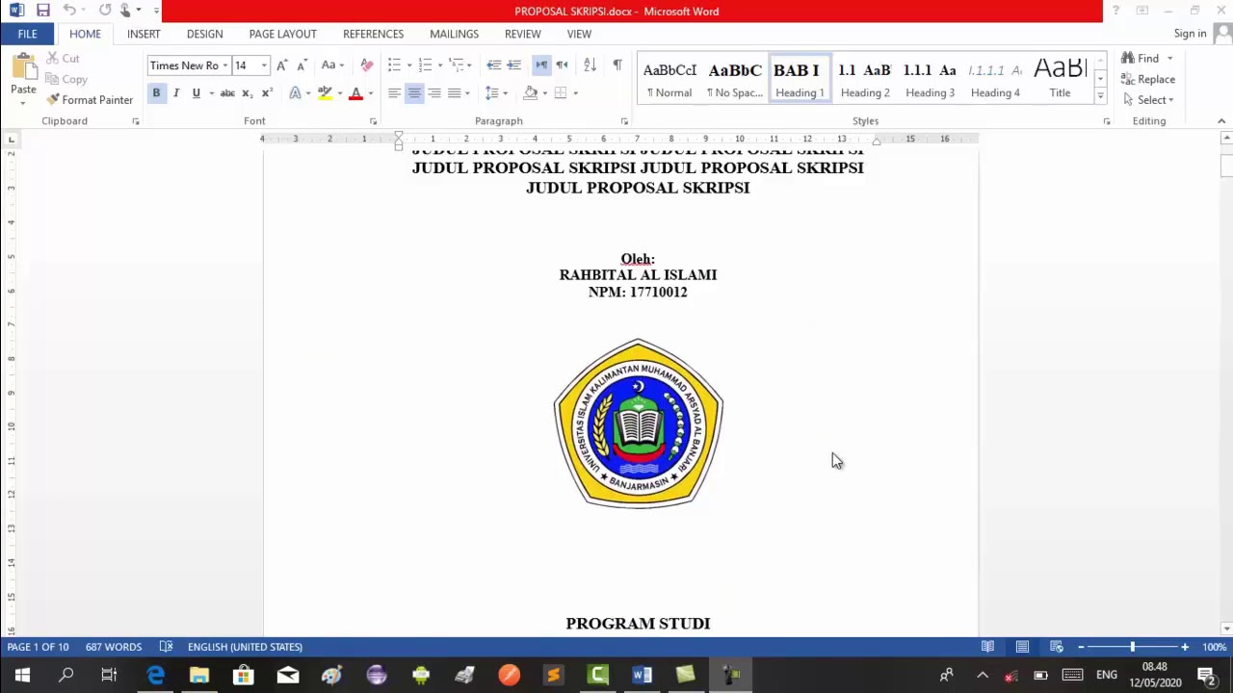Viewport: 1233px width, 693px height.
Task: Switch to the DESIGN tab
Action: pyautogui.click(x=204, y=34)
